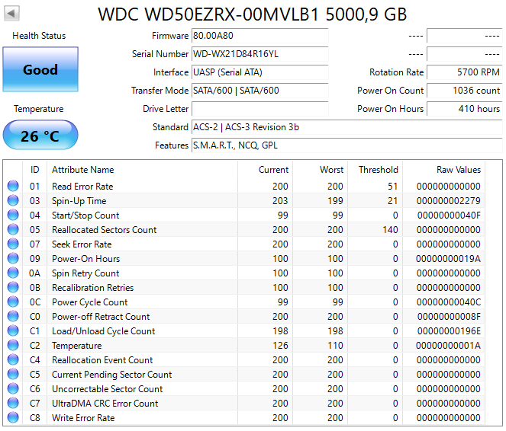Click the Worst column header
This screenshot has height=431, width=506.
click(x=320, y=170)
